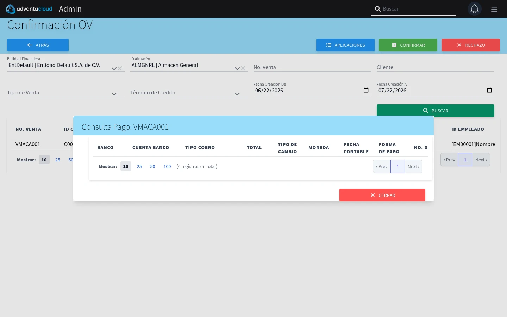The height and width of the screenshot is (317, 507).
Task: Click the CONFIRMAR button
Action: tap(408, 45)
